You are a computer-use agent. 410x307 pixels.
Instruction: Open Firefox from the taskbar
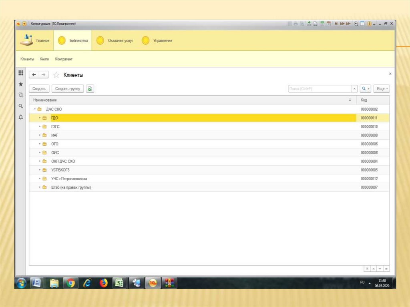click(104, 283)
